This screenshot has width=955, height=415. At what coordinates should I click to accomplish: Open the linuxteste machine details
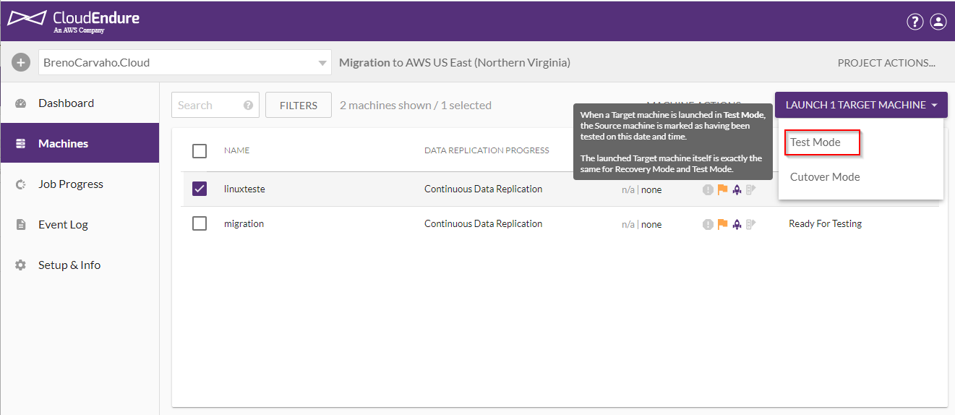tap(244, 189)
